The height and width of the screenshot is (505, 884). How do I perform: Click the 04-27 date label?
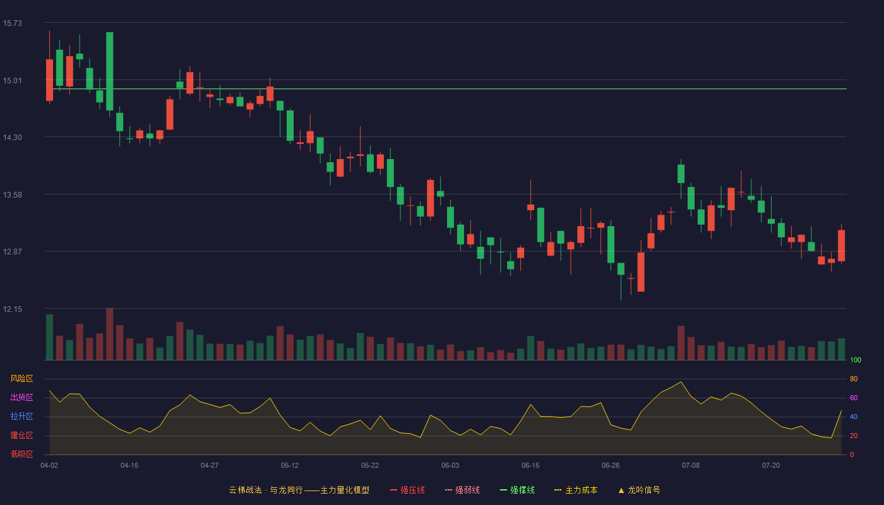[x=210, y=465]
